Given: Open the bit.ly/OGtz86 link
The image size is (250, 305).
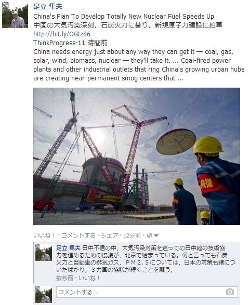Looking at the screenshot, I should pos(62,34).
